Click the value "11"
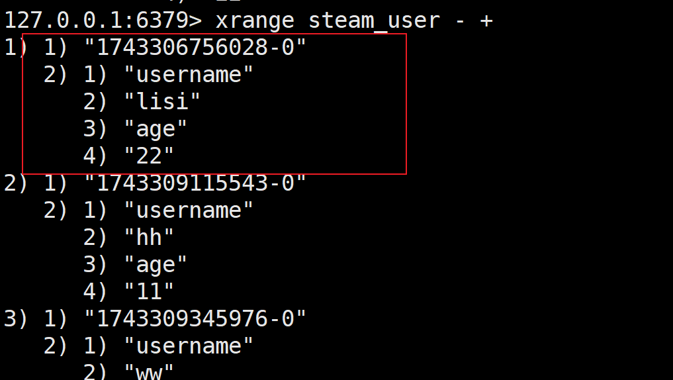Image resolution: width=673 pixels, height=380 pixels. pos(149,292)
